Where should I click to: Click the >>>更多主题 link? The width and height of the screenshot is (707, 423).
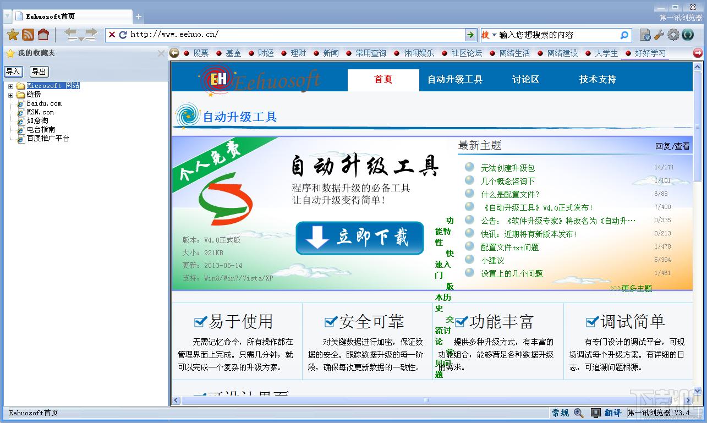click(x=631, y=288)
